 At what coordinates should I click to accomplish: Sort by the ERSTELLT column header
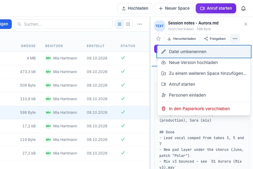[95, 46]
